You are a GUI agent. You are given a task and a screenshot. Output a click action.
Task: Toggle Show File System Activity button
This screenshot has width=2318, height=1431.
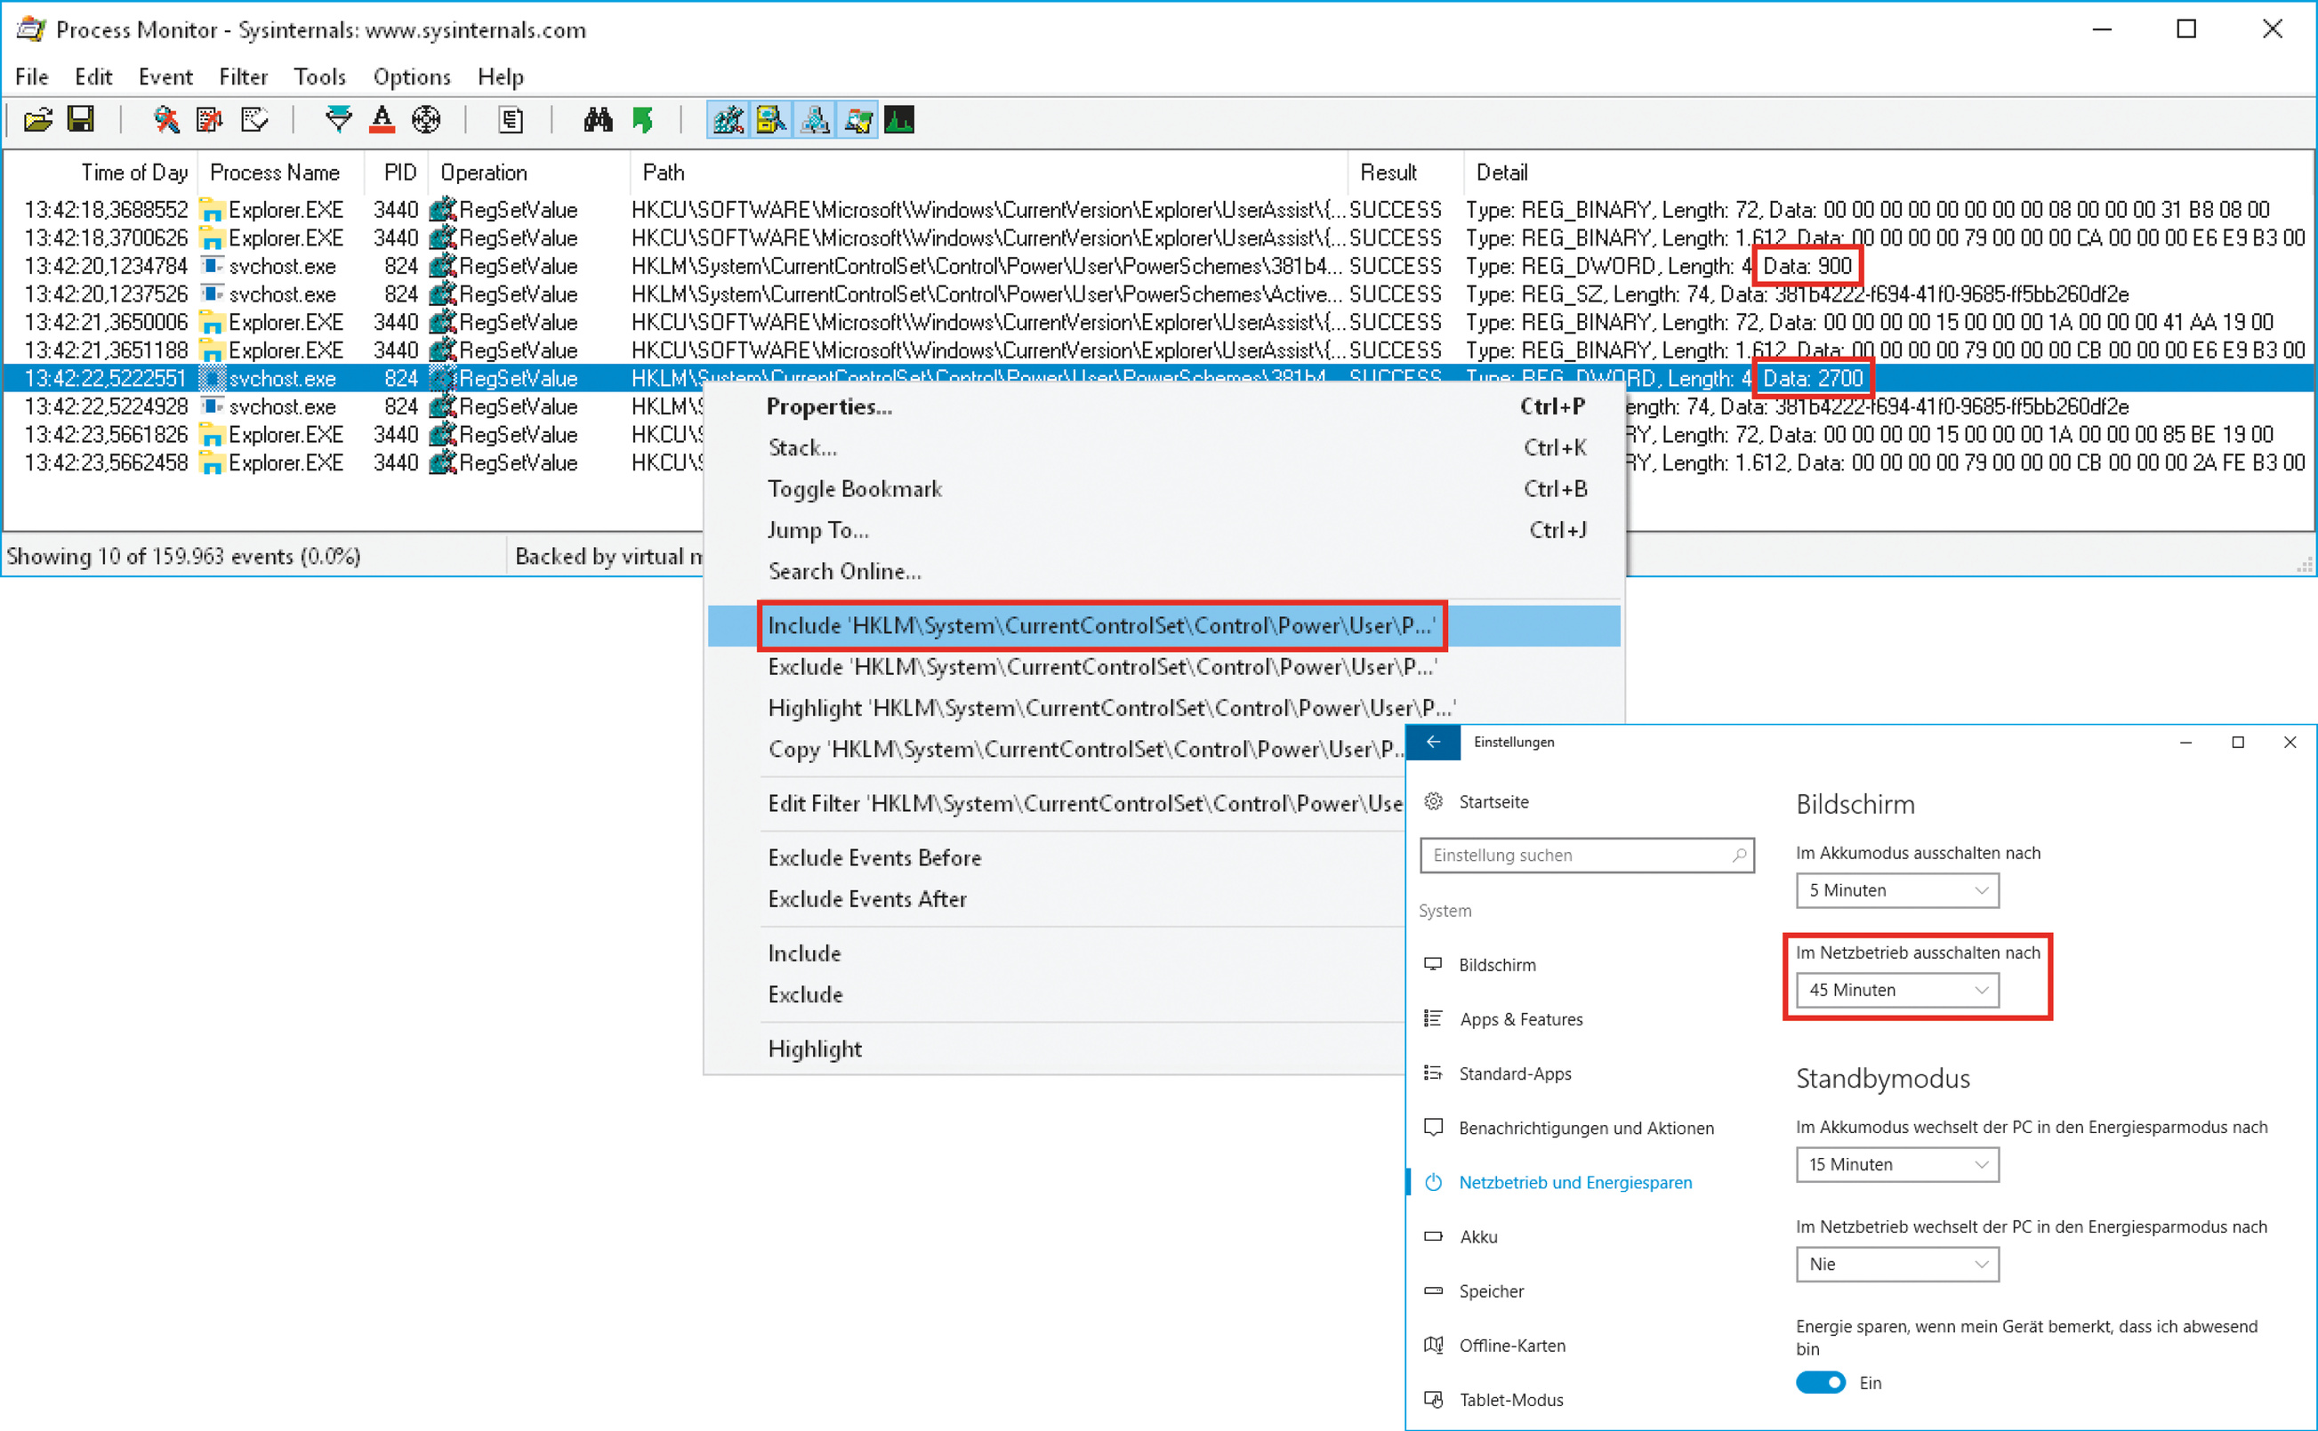point(771,120)
